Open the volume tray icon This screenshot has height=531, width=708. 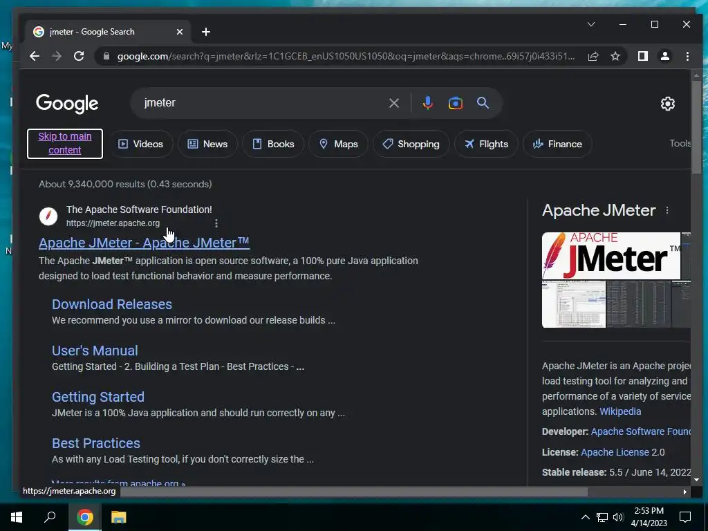[618, 517]
